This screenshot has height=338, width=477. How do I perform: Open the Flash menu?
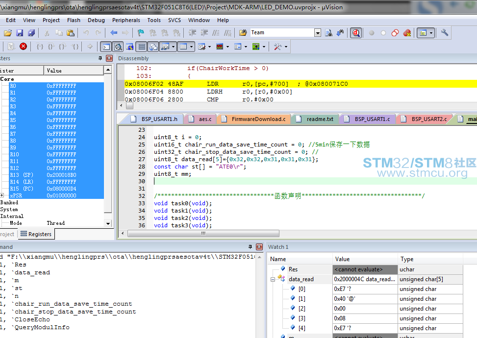point(74,20)
